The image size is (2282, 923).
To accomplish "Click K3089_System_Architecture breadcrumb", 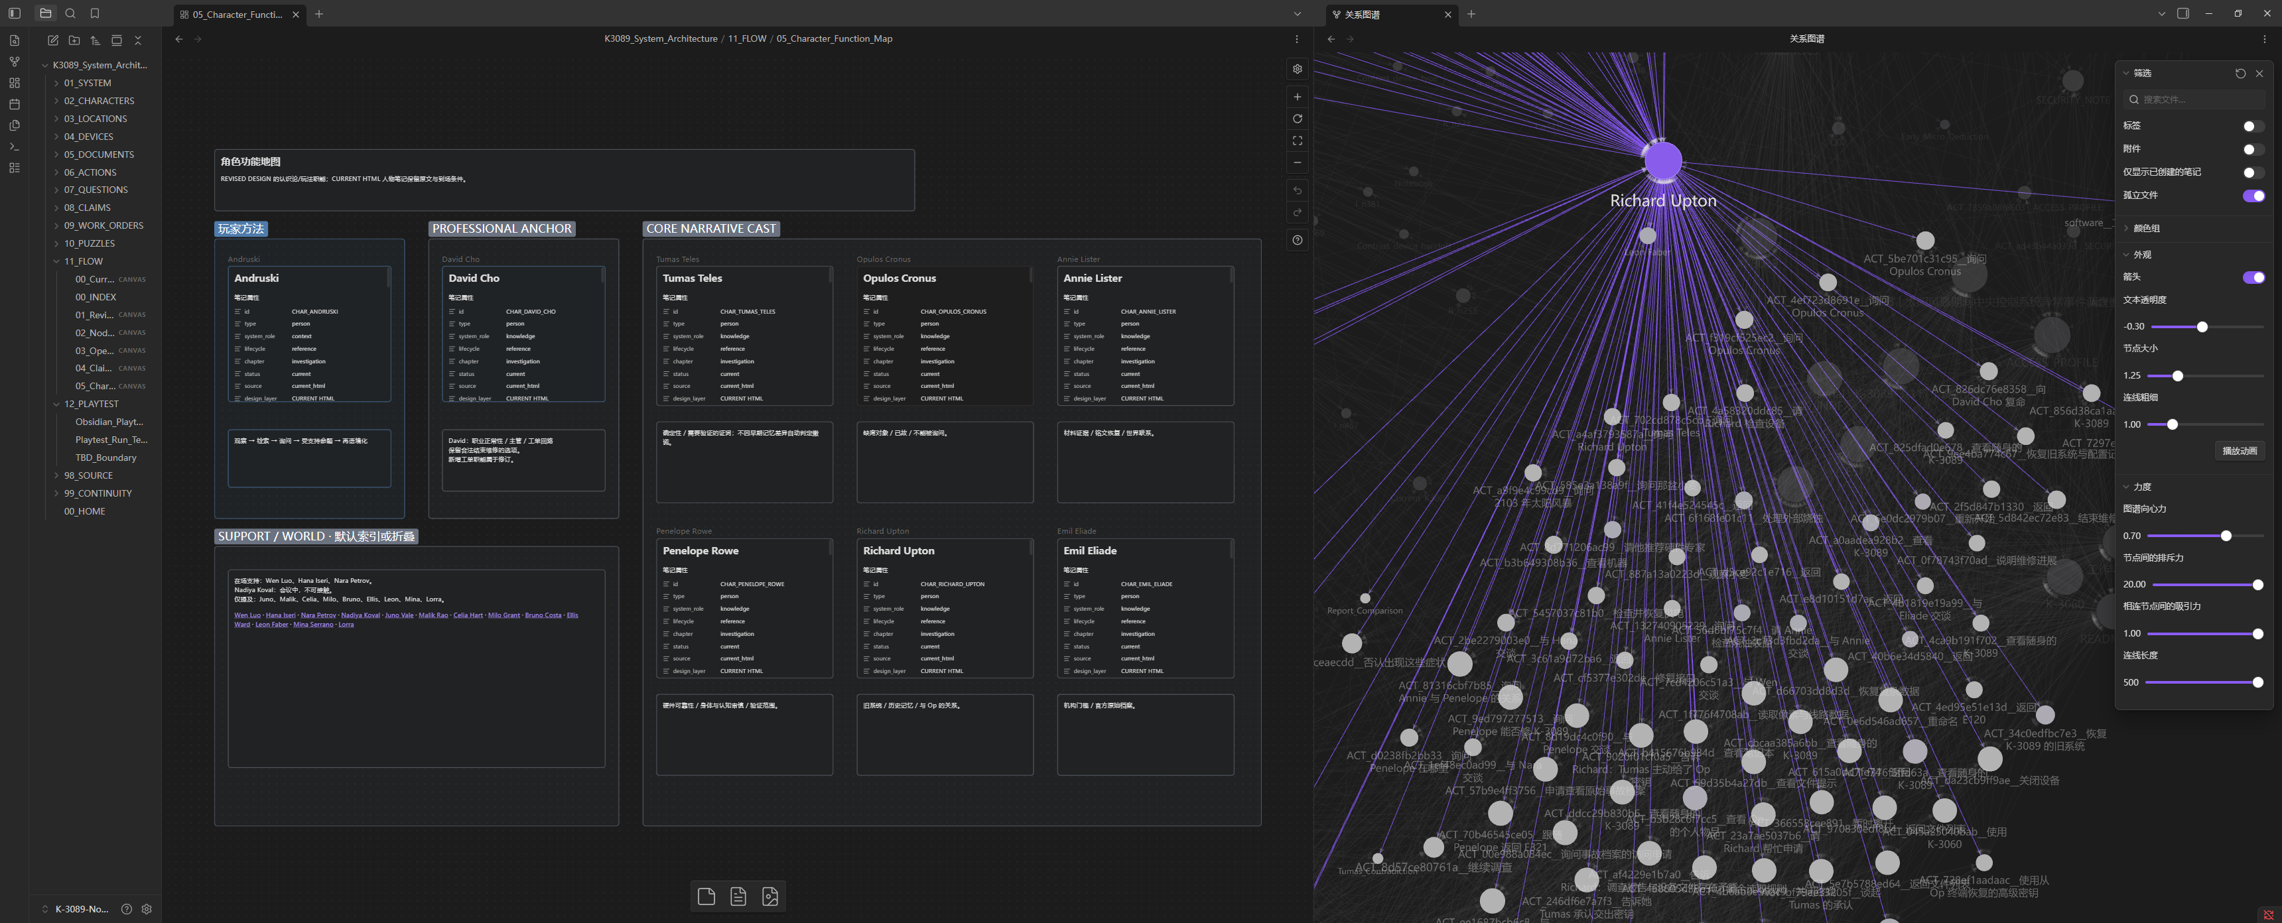I will [x=661, y=39].
